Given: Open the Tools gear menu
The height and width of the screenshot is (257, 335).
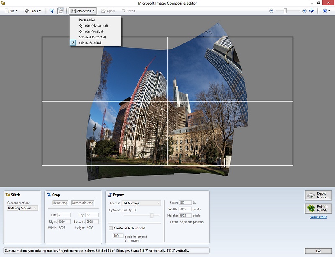Looking at the screenshot, I should [33, 11].
